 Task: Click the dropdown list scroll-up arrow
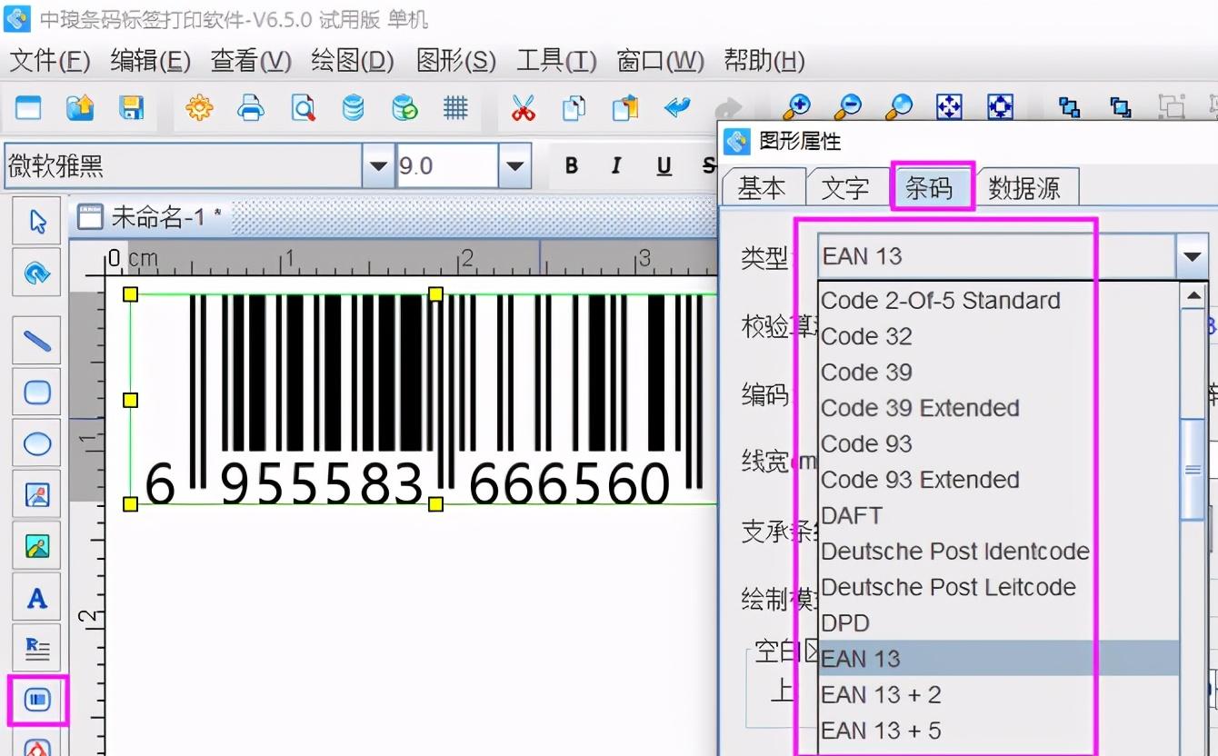tap(1193, 296)
